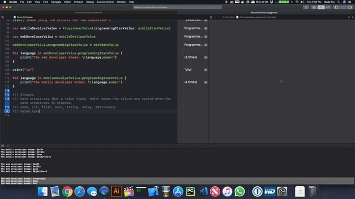Image resolution: width=355 pixels, height=199 pixels.
Task: Open Spotlight search in menu bar
Action: pyautogui.click(x=338, y=2)
